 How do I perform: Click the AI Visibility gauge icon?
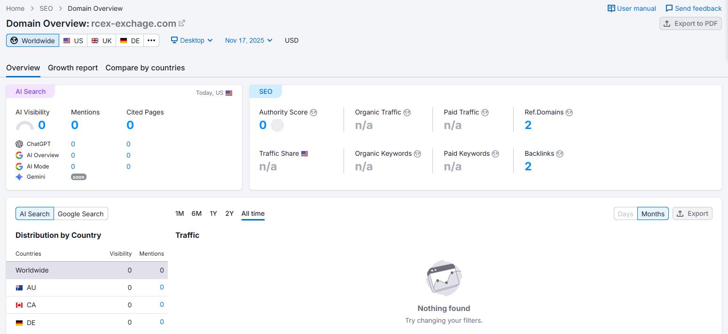[x=25, y=125]
